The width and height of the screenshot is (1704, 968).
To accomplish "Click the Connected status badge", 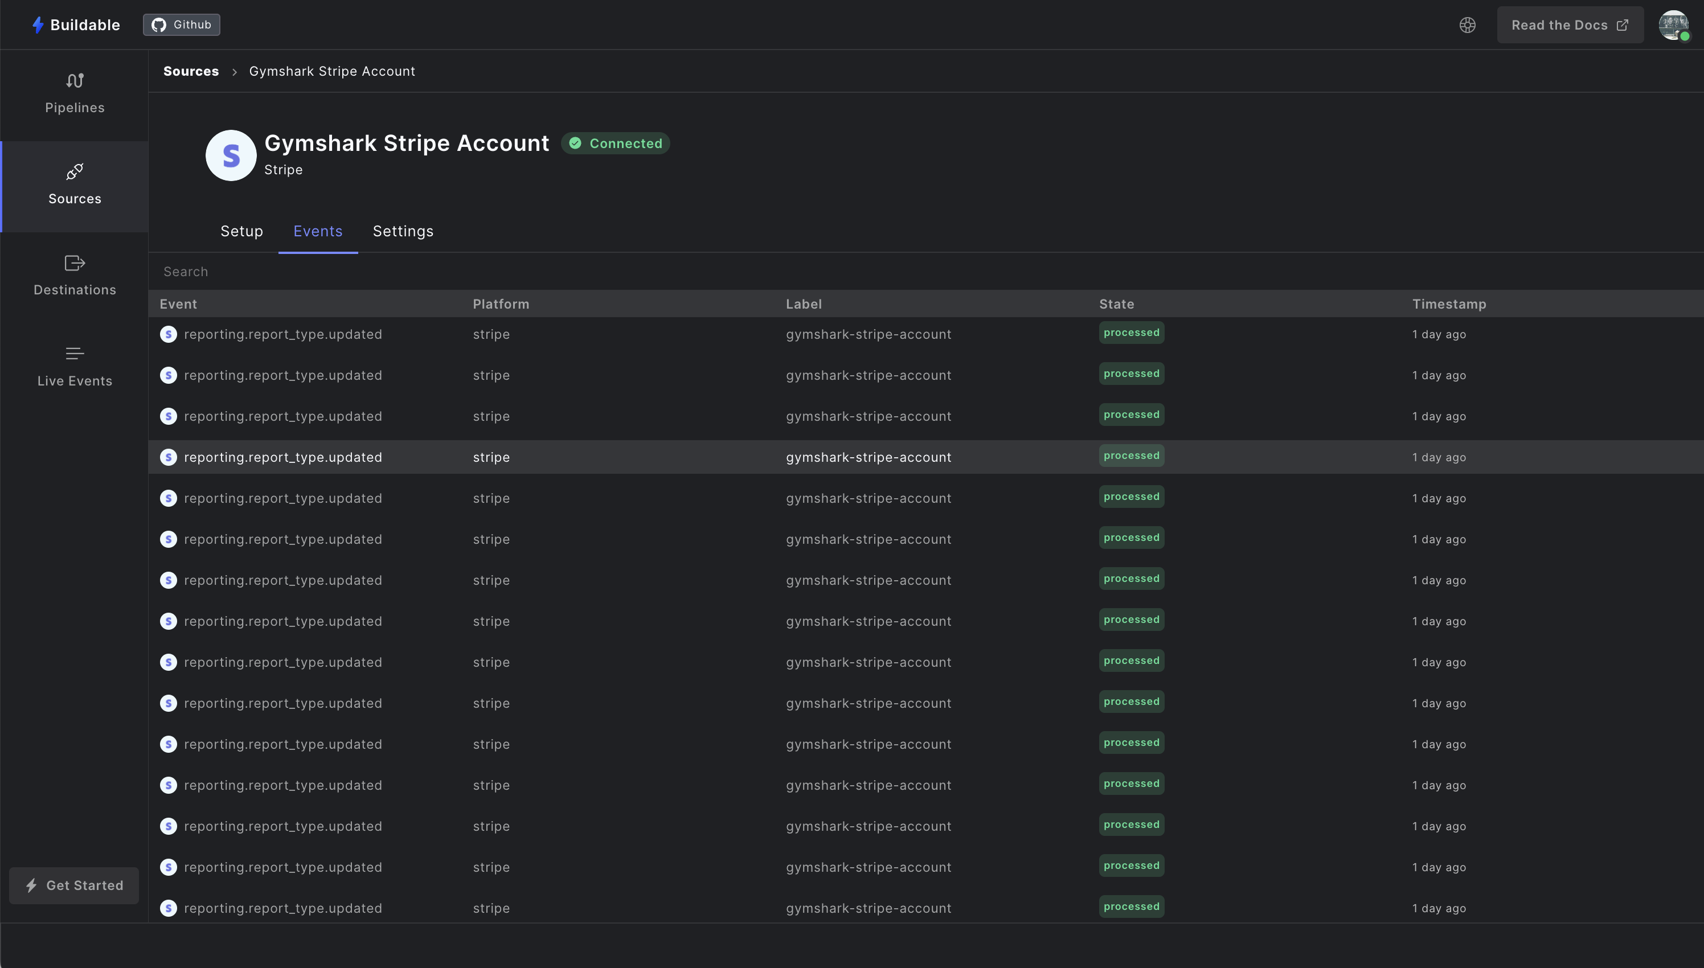I will [x=615, y=143].
